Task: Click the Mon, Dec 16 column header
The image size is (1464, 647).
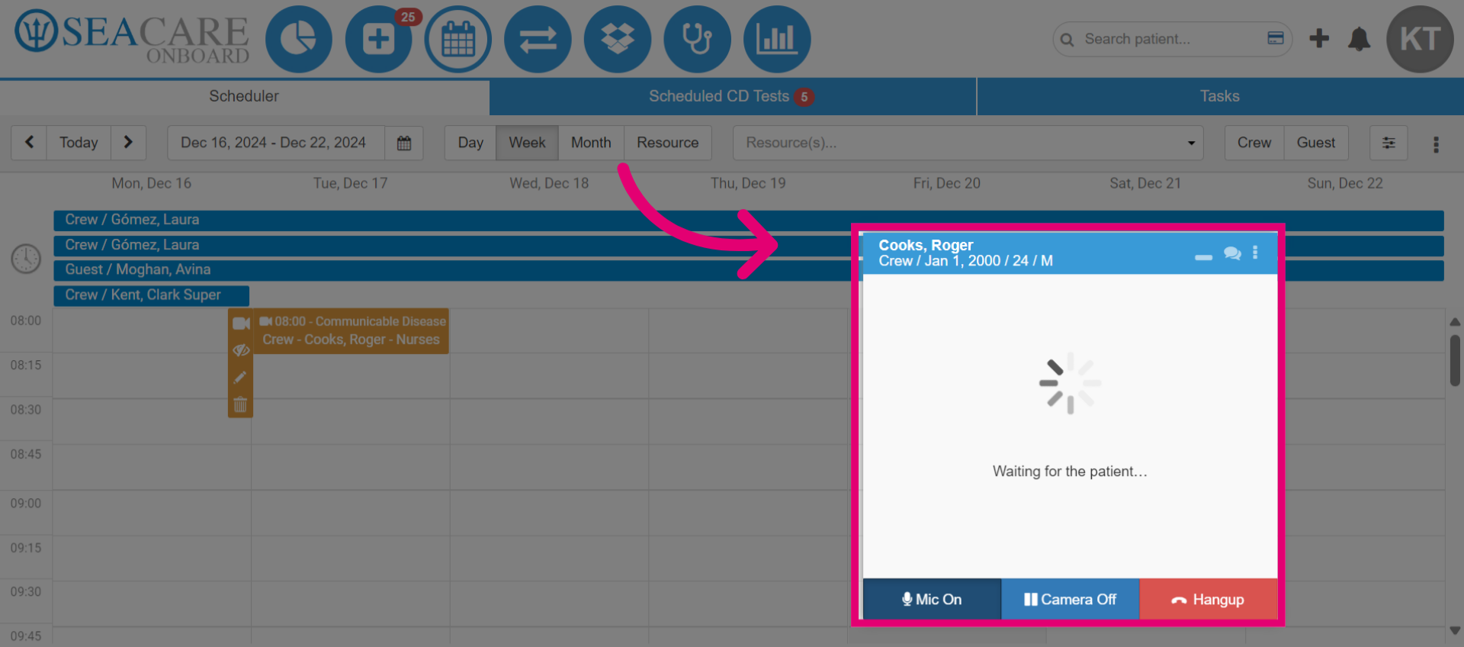Action: 152,183
